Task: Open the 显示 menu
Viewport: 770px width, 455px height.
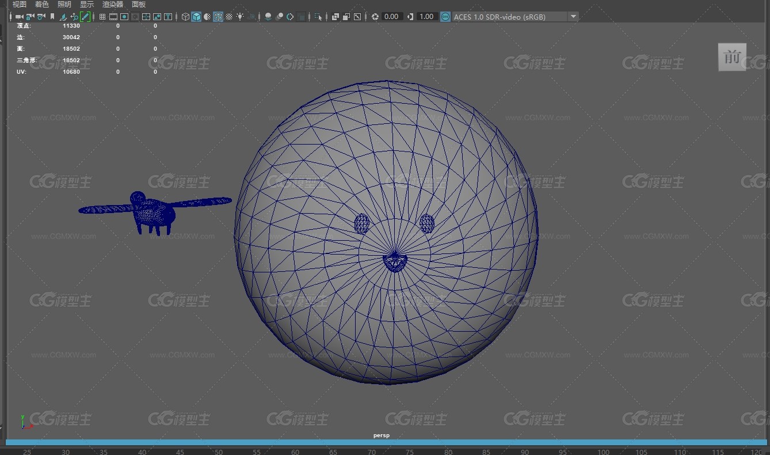Action: [x=87, y=5]
